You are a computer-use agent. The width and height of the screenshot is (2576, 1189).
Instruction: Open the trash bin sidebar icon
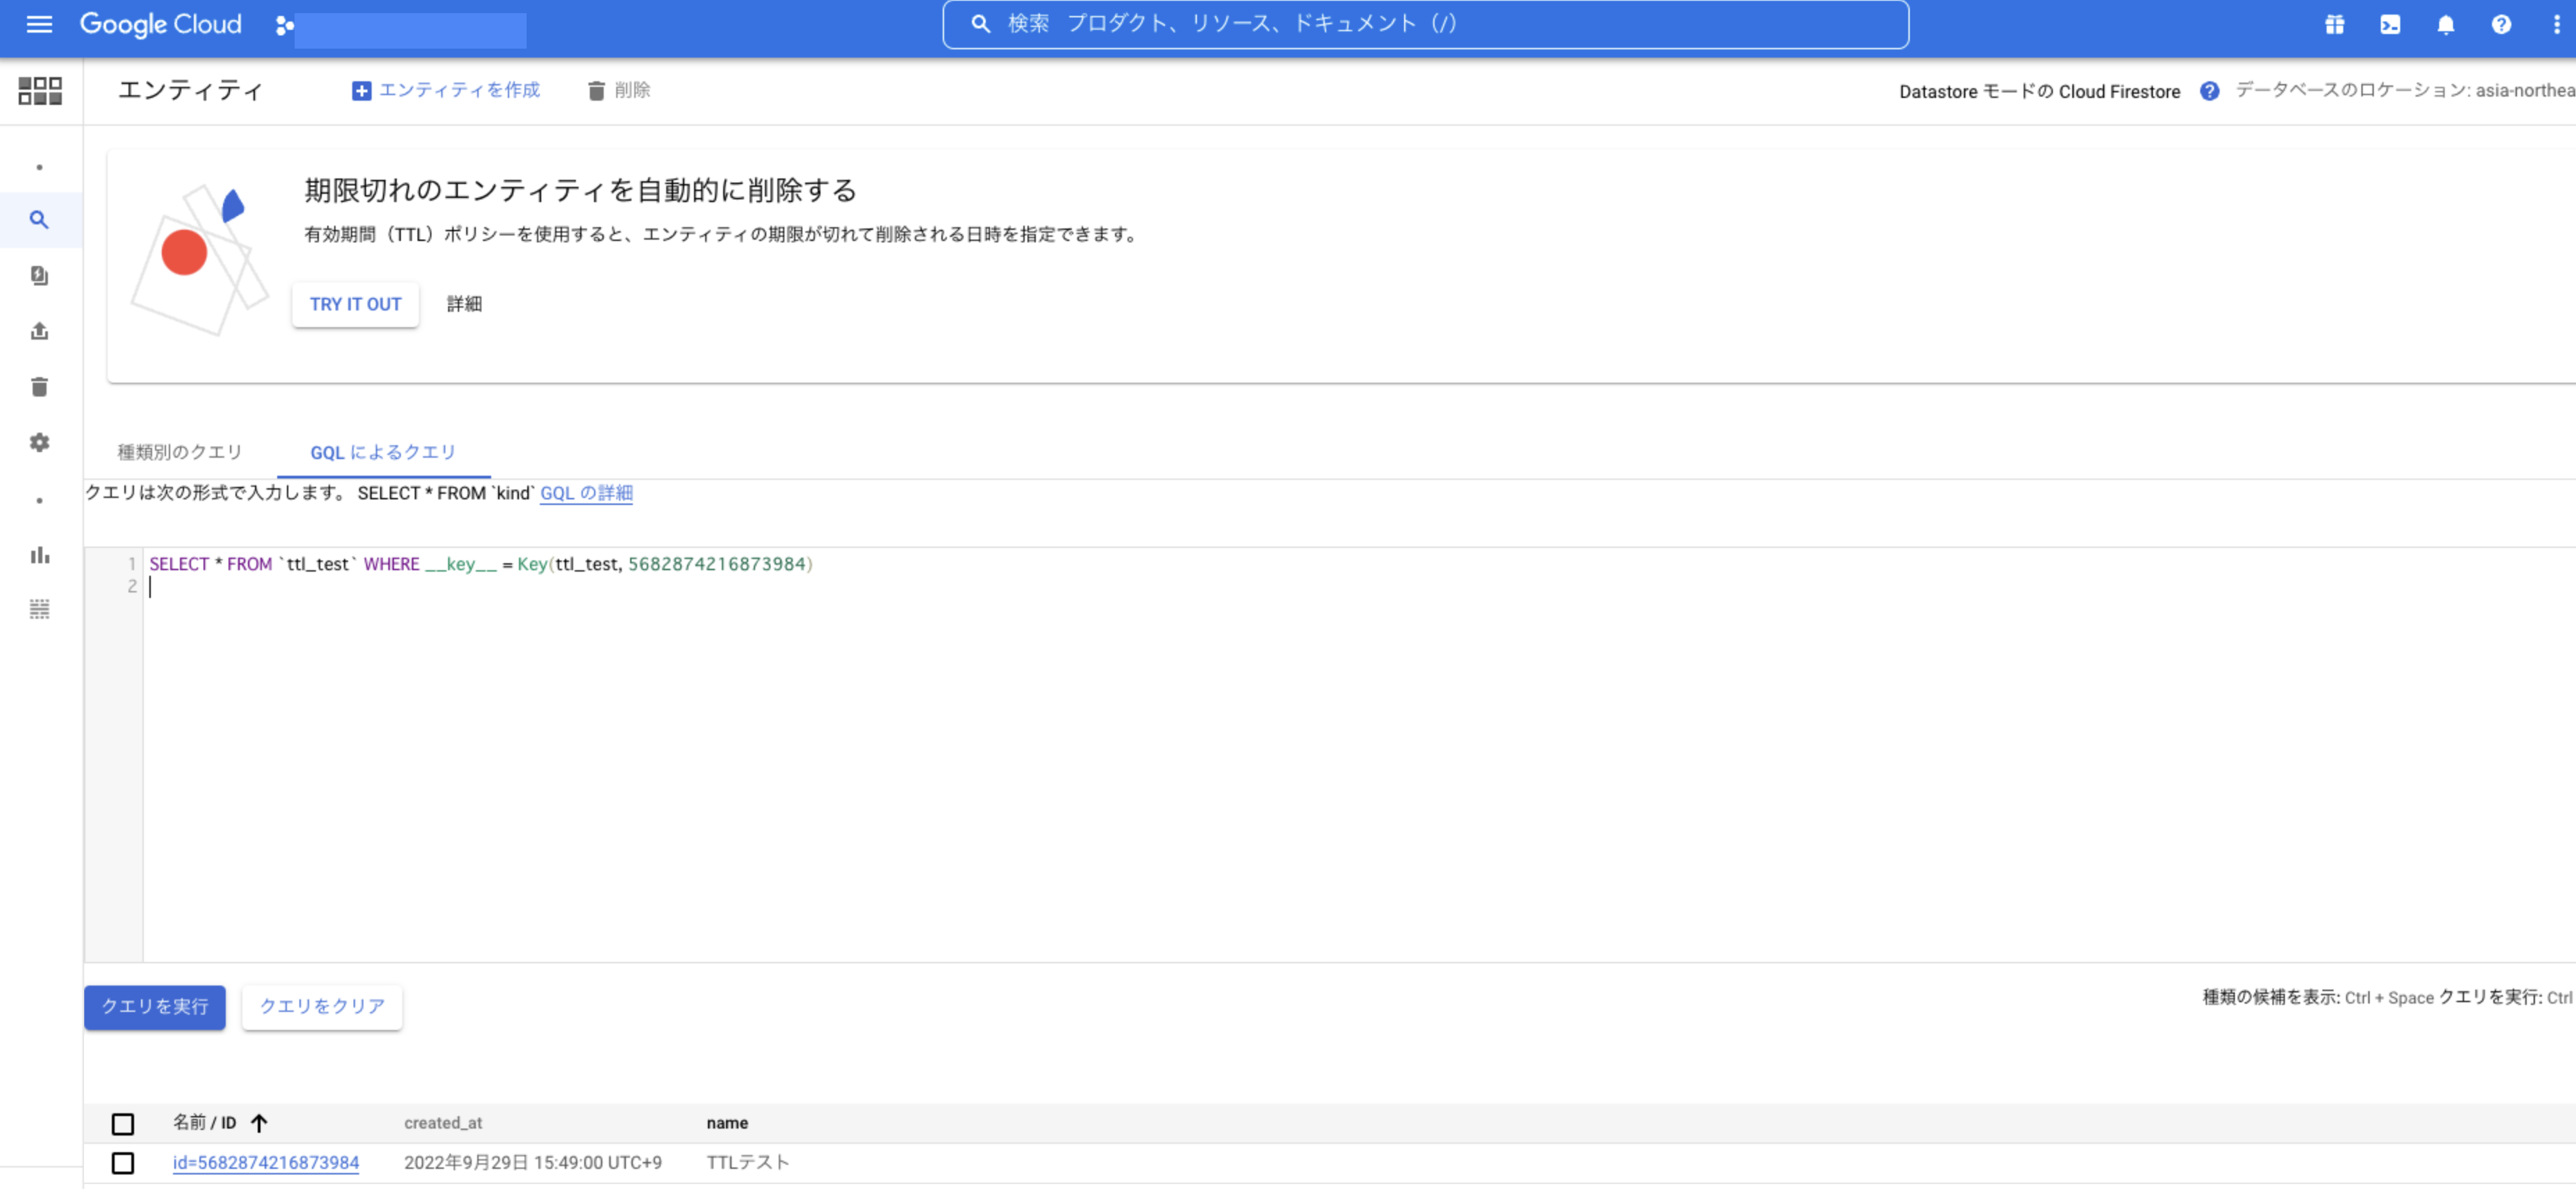(39, 387)
